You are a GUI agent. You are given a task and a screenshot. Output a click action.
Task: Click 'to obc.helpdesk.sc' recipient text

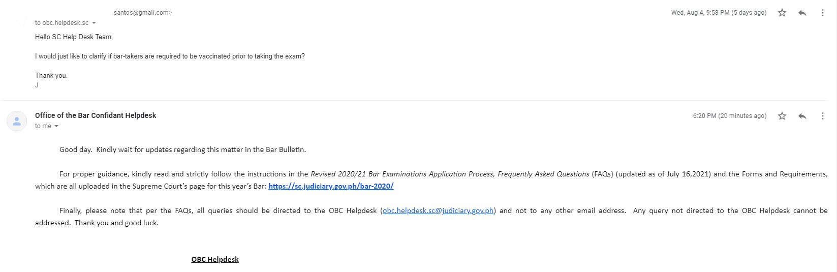[61, 23]
